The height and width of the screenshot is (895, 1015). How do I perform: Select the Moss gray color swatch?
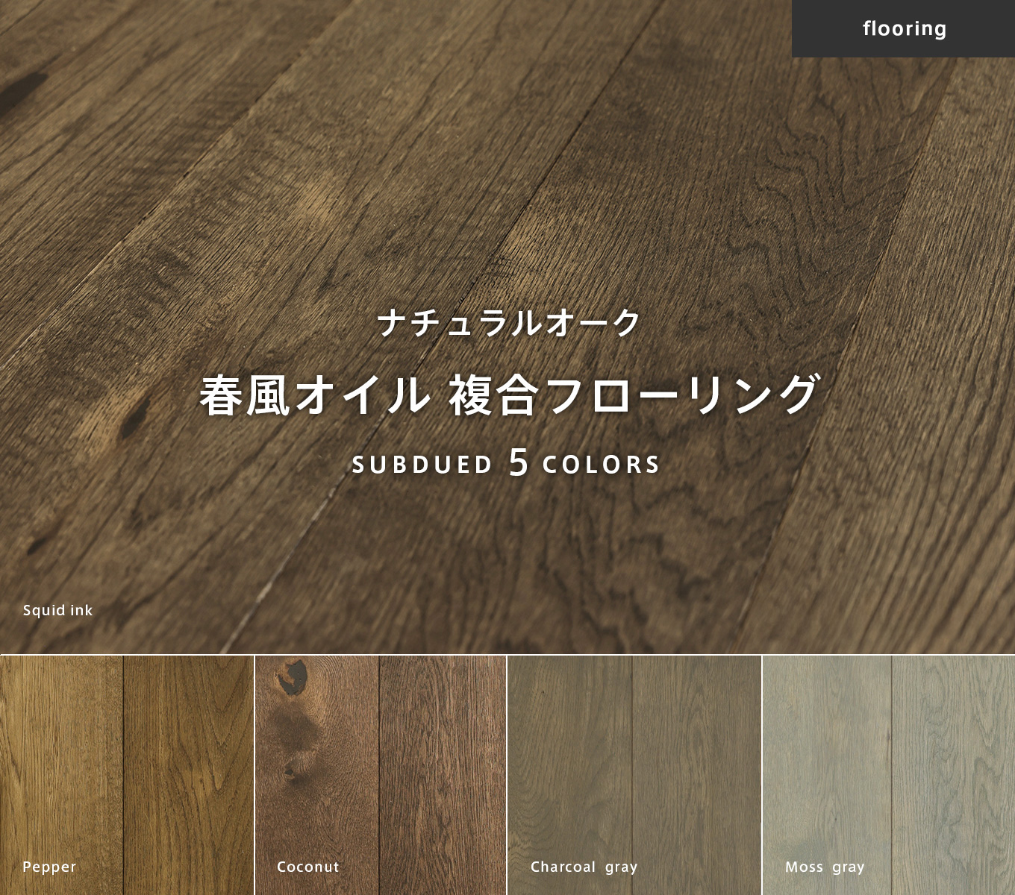coord(889,776)
